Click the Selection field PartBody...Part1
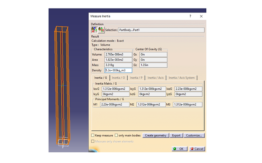Image resolution: width=262 pixels, height=163 pixels. point(161,30)
